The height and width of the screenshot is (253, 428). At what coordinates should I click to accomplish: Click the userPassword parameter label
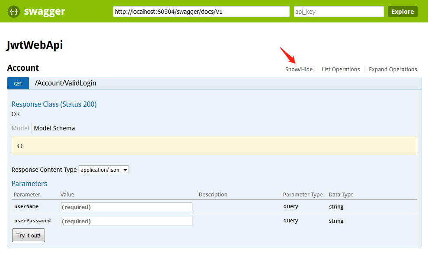(x=32, y=221)
